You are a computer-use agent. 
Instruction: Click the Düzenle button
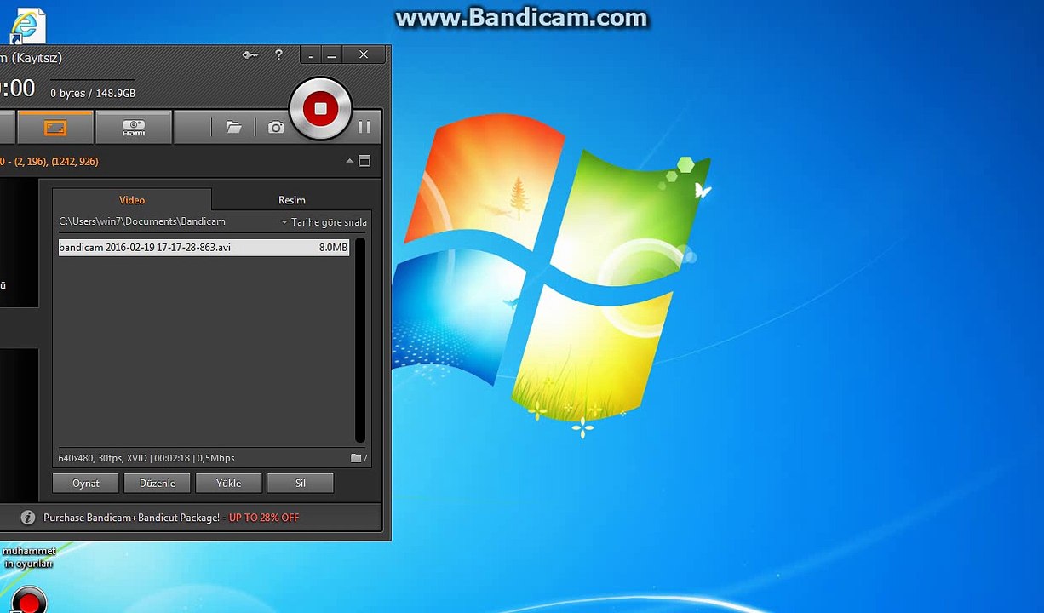pos(157,483)
